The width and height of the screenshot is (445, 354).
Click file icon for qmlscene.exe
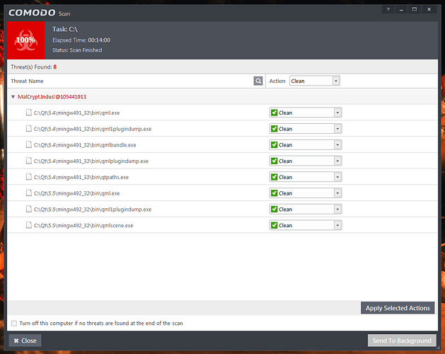29,225
